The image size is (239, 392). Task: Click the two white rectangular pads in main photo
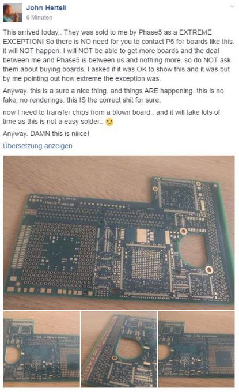click(153, 236)
